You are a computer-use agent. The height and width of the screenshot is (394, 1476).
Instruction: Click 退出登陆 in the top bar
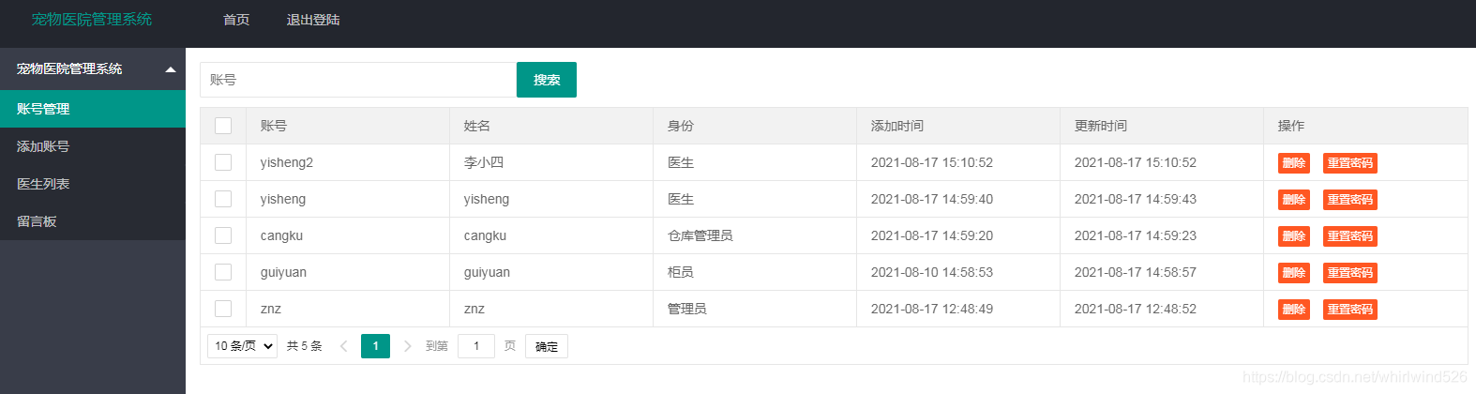pos(313,20)
